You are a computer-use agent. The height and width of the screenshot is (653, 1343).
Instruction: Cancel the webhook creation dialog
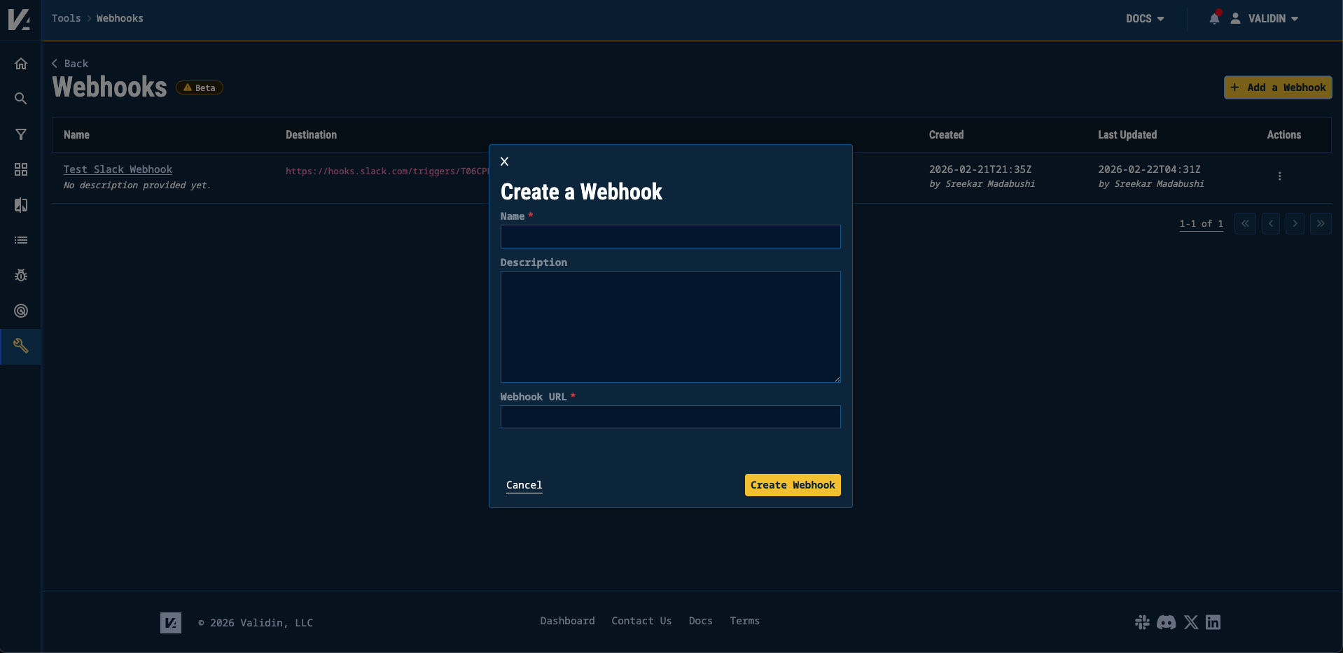[x=524, y=484]
